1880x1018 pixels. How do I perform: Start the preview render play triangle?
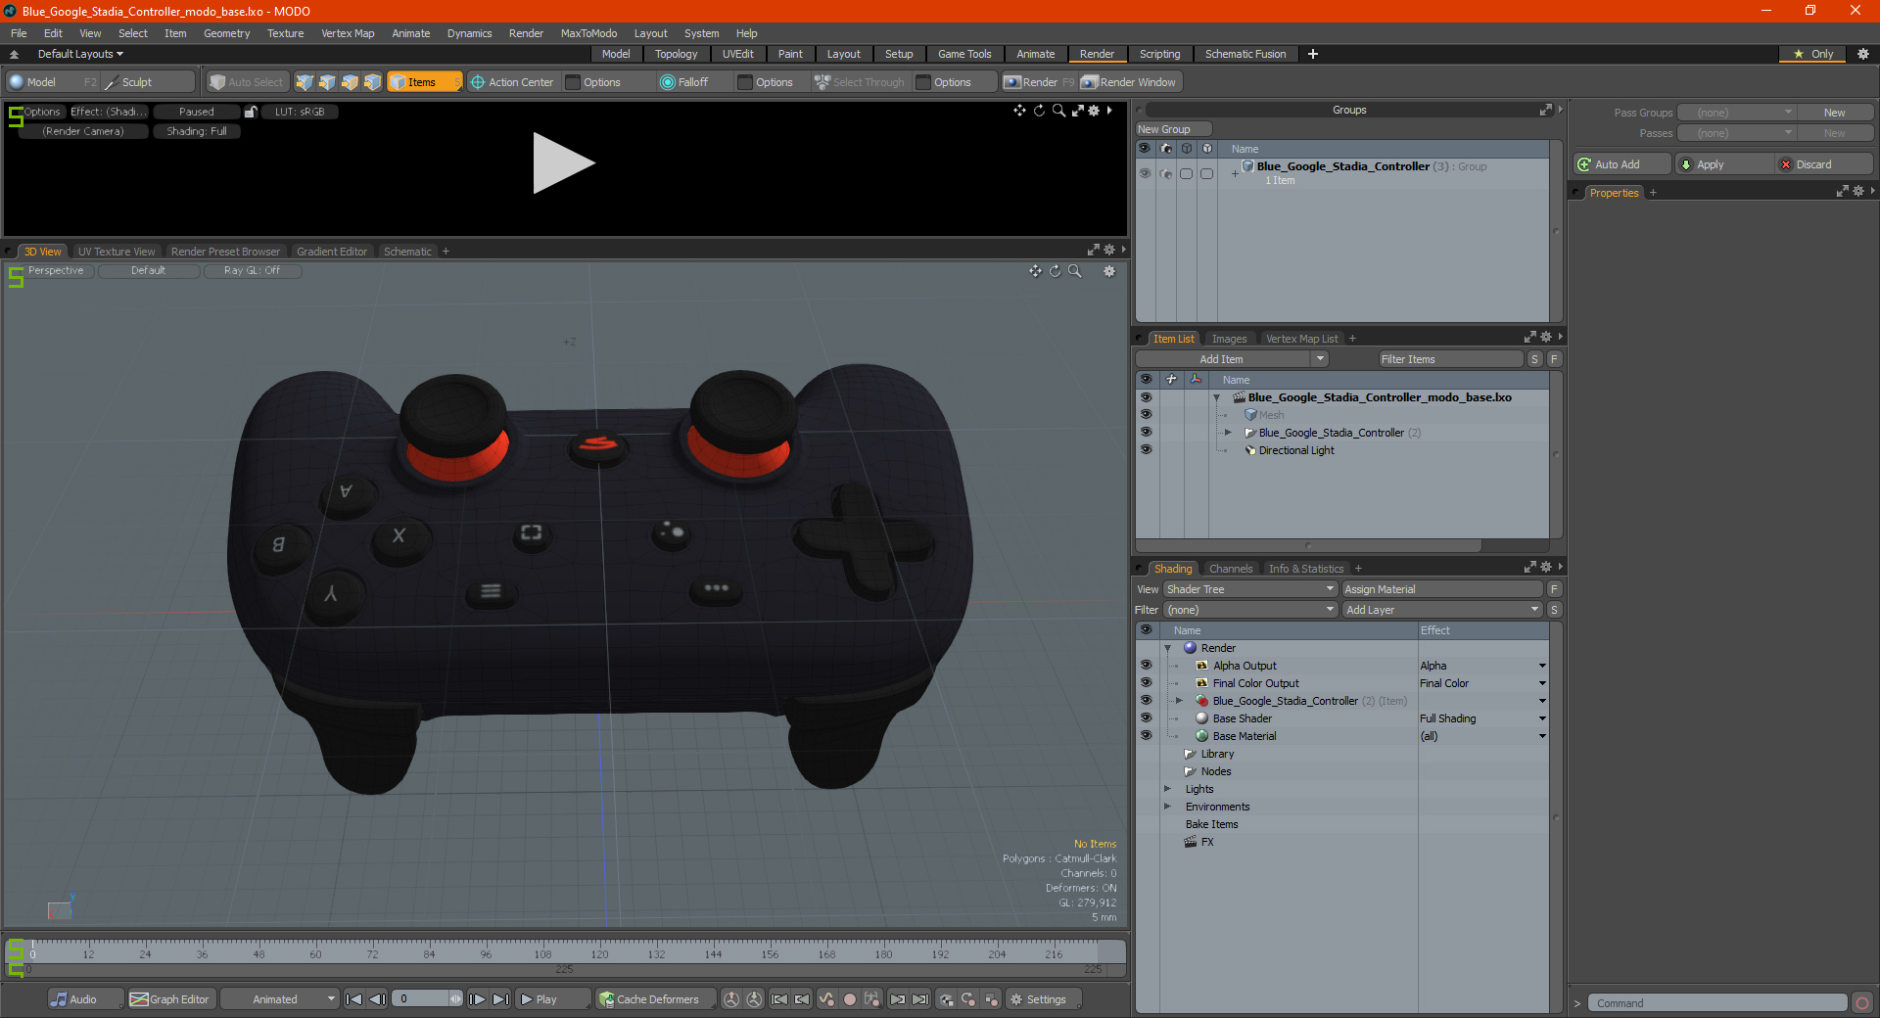tap(563, 162)
